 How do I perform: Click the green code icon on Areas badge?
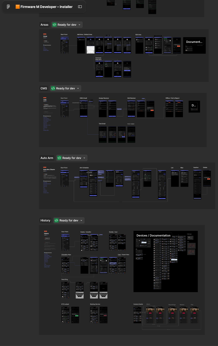coord(55,25)
